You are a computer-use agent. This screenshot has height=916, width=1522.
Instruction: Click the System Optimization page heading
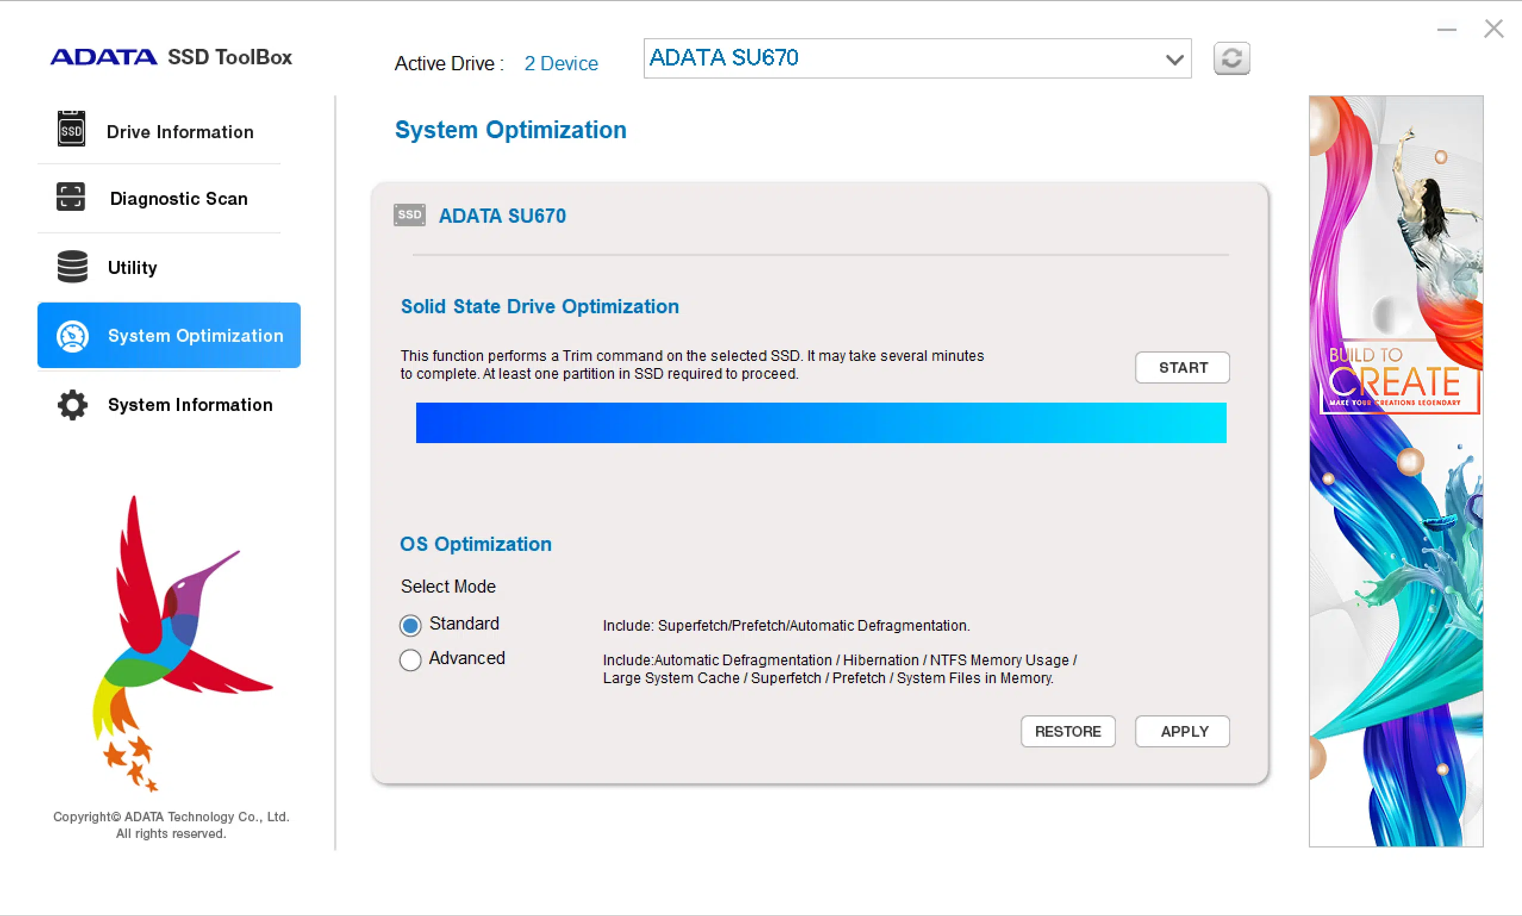511,130
